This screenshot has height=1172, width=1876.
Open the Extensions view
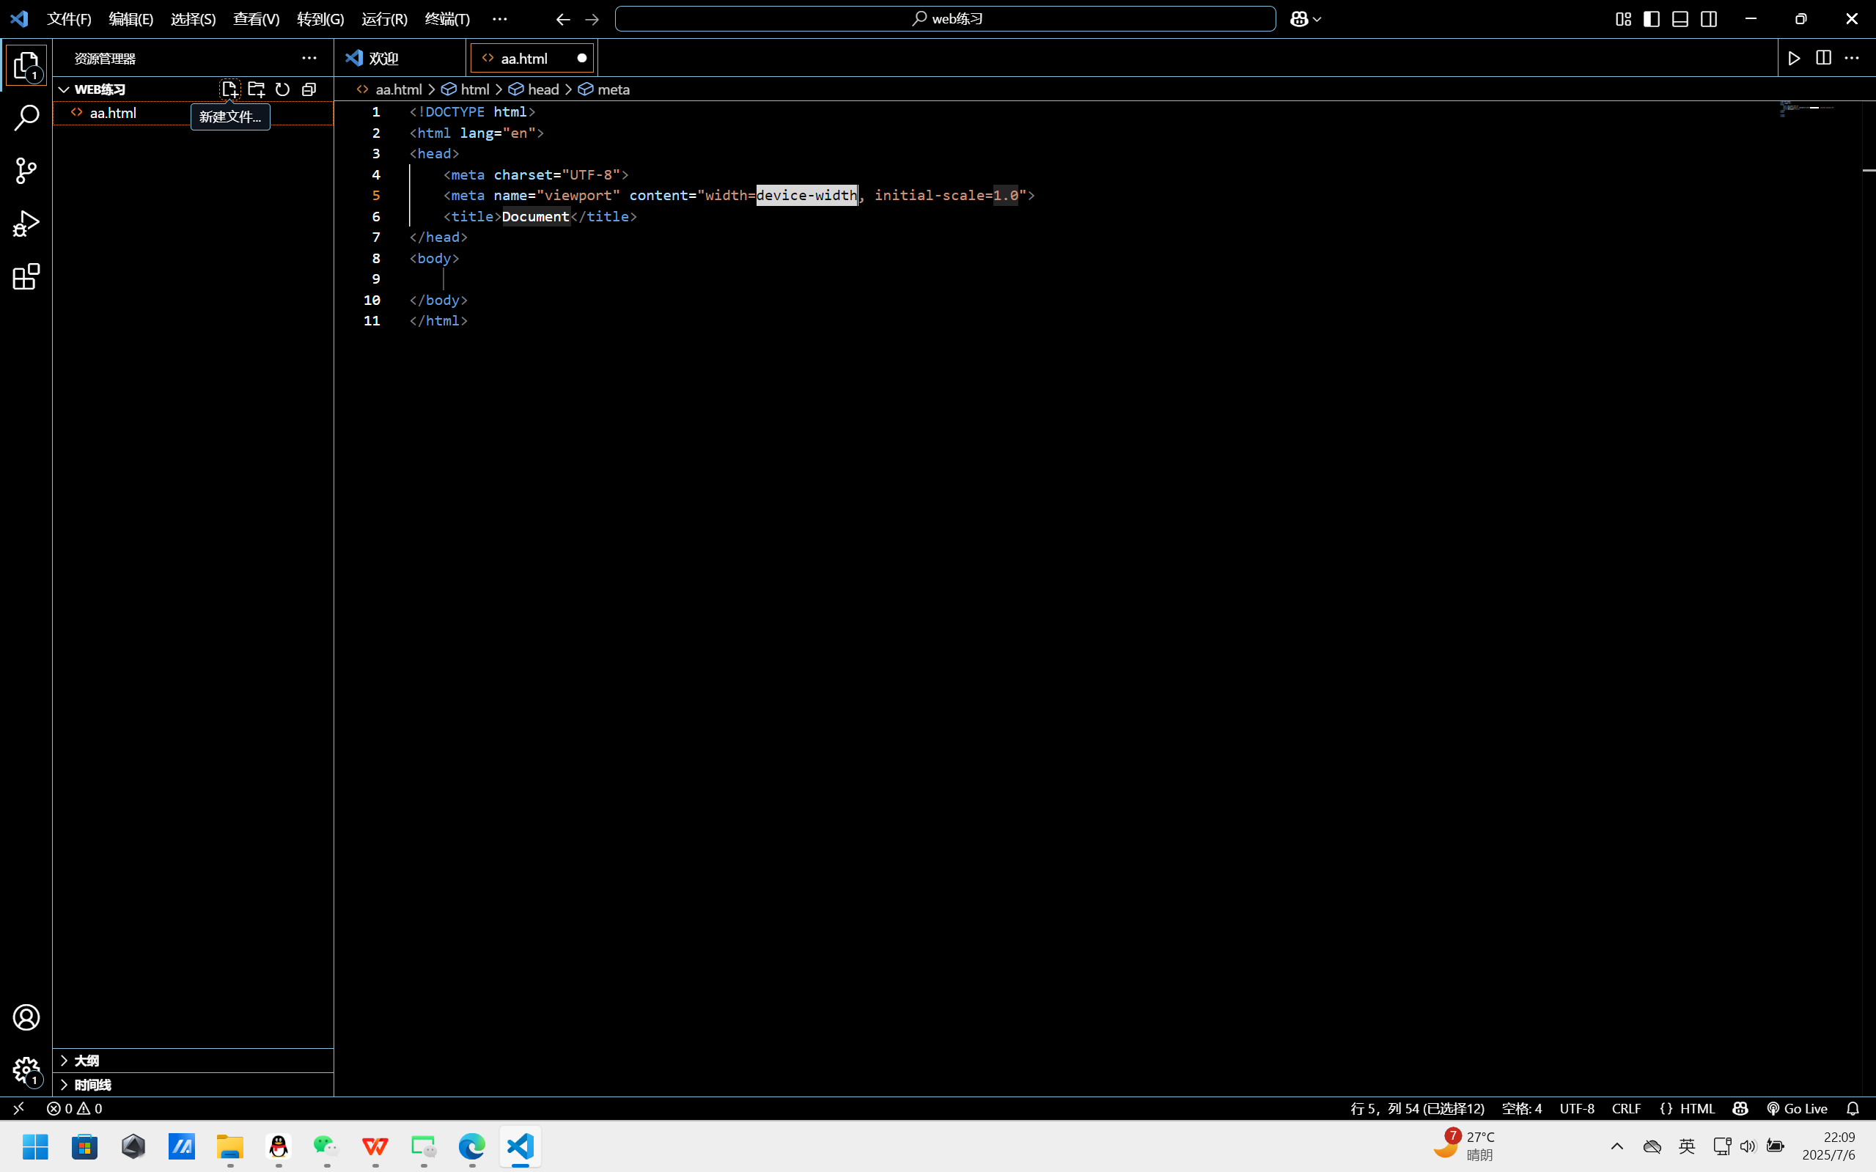26,277
